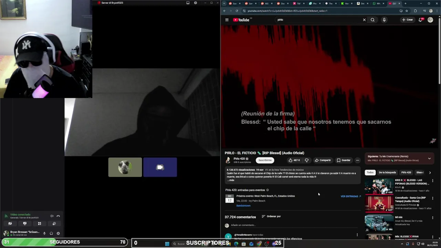
Task: Reload the YouTube page
Action: coord(237,11)
